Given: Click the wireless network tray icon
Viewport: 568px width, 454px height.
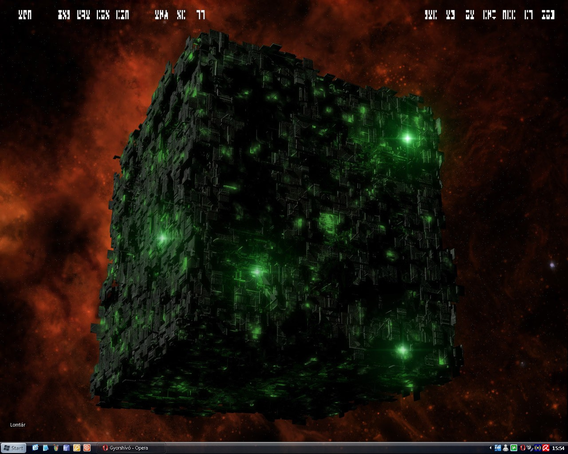Looking at the screenshot, I should coord(538,448).
